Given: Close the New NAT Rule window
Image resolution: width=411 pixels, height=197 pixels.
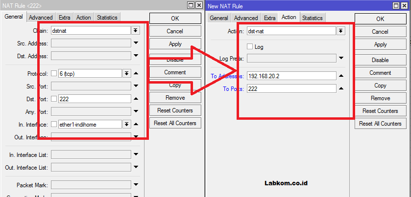Looking at the screenshot, I should (x=405, y=5).
